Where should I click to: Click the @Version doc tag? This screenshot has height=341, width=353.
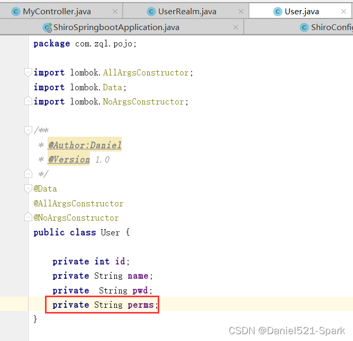pyautogui.click(x=69, y=159)
